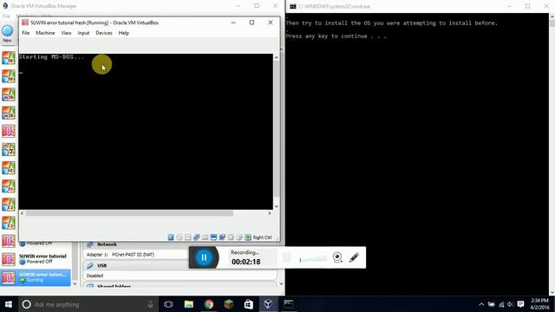Launch Google Chrome from taskbar
This screenshot has width=555, height=312.
point(209,304)
